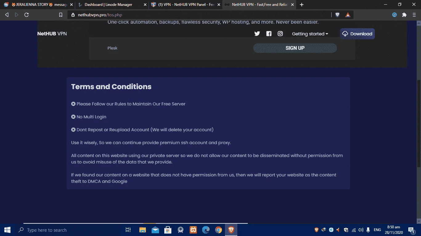Click 'Dont Repost or Reupload Account' text

[x=145, y=130]
